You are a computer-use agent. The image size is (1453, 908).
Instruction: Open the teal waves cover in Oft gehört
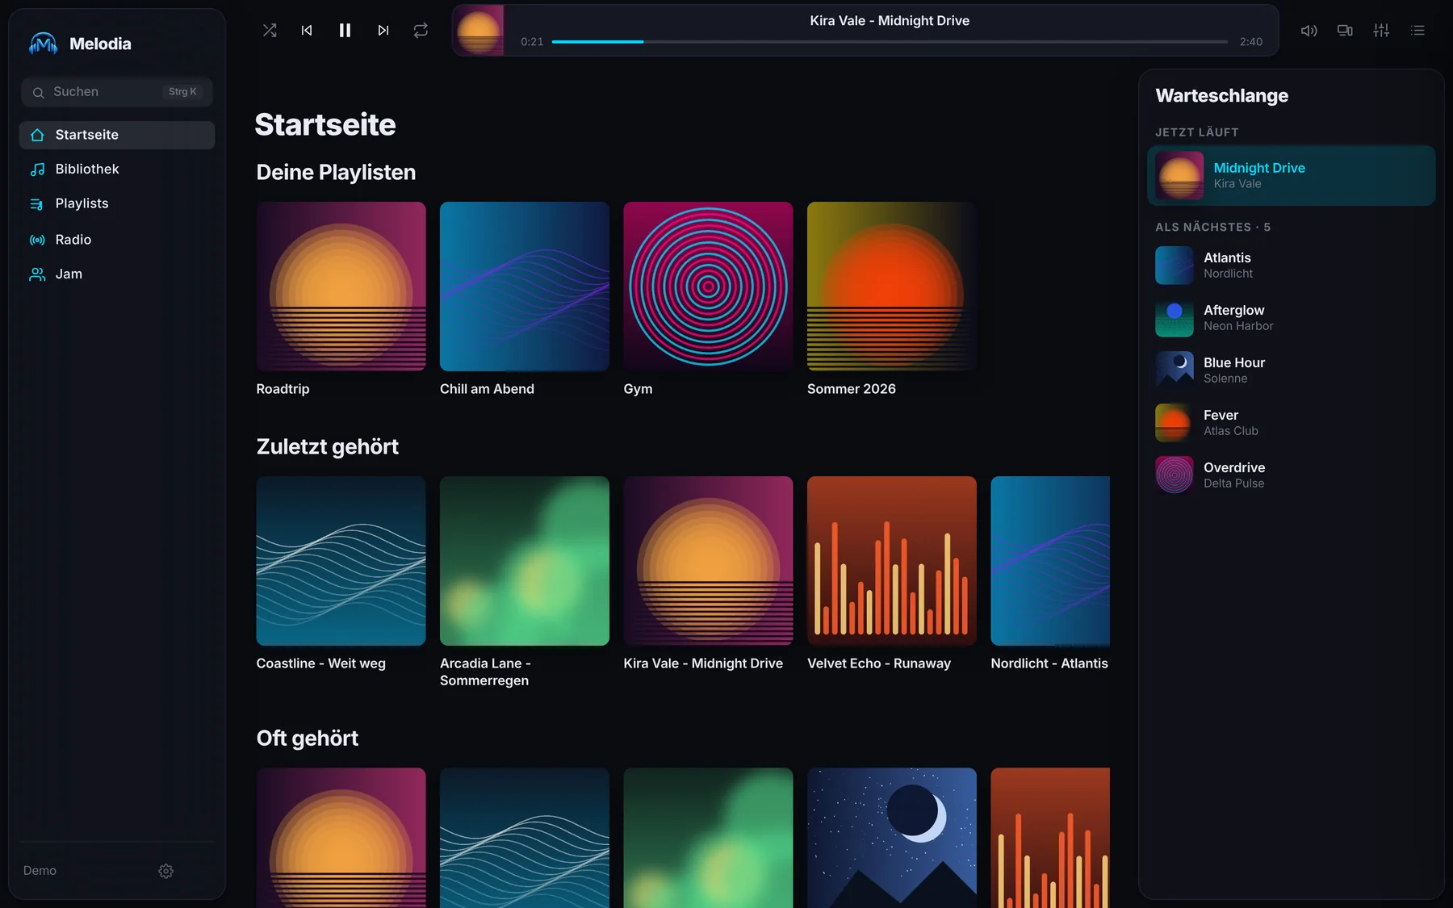tap(525, 838)
